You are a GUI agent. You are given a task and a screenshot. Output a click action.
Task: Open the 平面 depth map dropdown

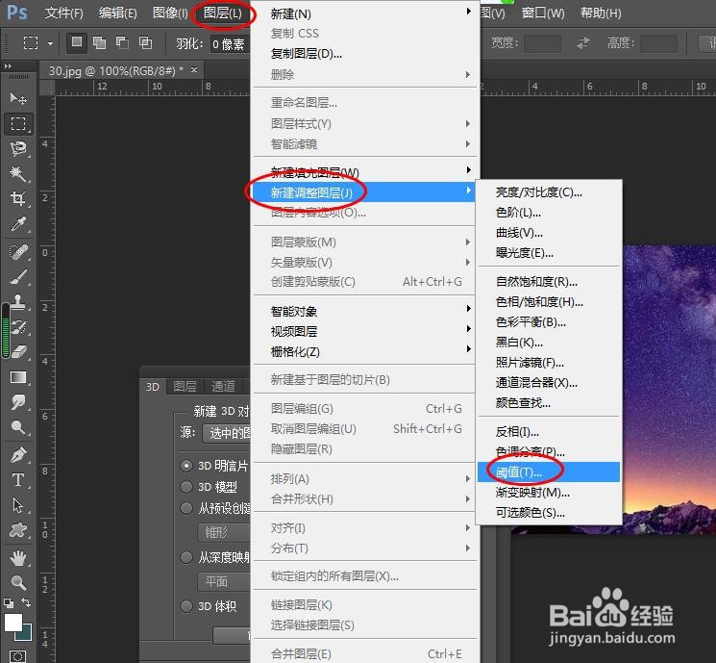pyautogui.click(x=224, y=581)
